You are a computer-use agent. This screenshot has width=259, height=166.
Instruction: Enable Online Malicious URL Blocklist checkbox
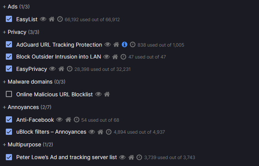[9, 94]
